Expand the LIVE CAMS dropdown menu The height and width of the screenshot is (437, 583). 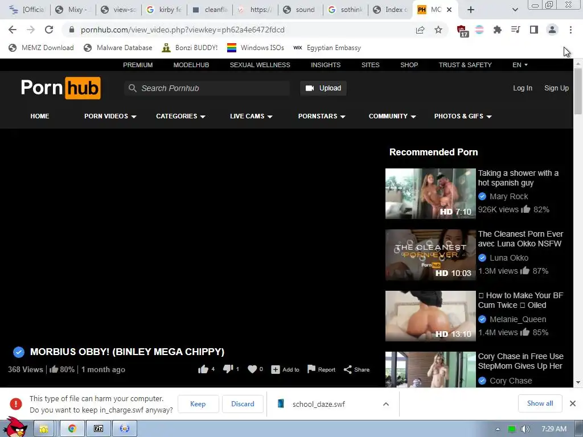click(251, 116)
